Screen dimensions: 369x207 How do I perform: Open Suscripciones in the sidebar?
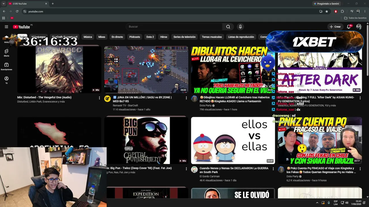point(6,66)
